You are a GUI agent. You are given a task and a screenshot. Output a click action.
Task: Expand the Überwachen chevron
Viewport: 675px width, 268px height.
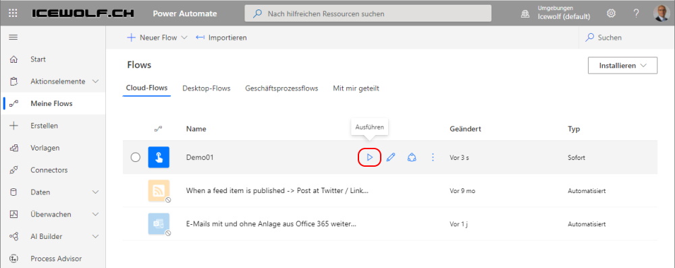coord(96,214)
